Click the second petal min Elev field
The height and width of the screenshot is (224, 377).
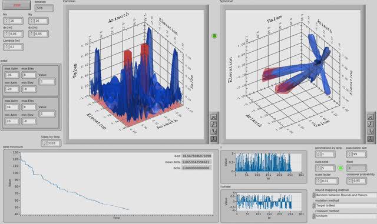[29, 121]
